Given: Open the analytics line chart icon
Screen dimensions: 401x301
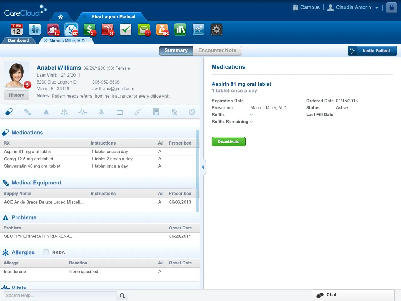Looking at the screenshot, I should pyautogui.click(x=198, y=29).
